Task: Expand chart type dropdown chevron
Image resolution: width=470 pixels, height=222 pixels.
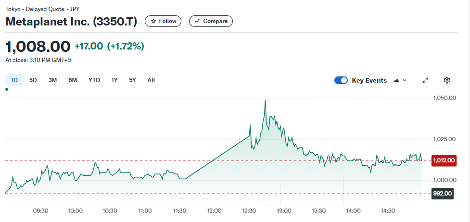Action: point(405,80)
